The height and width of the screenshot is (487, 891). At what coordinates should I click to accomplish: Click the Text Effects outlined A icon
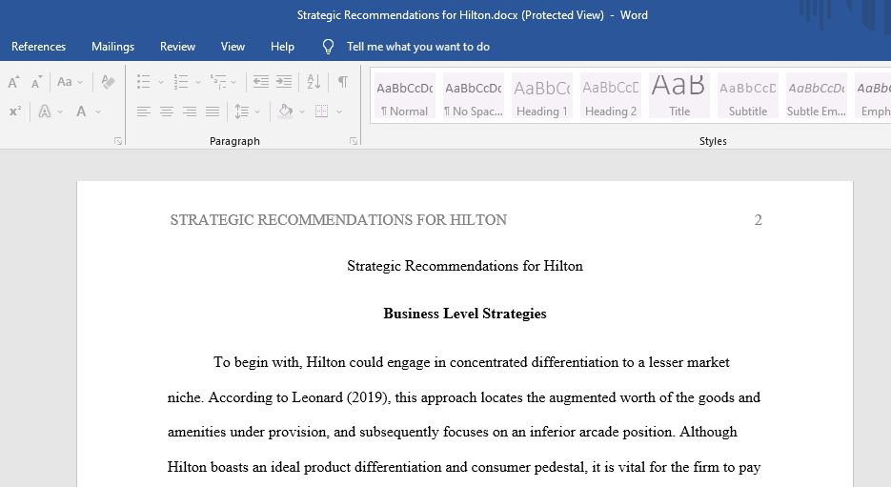45,112
